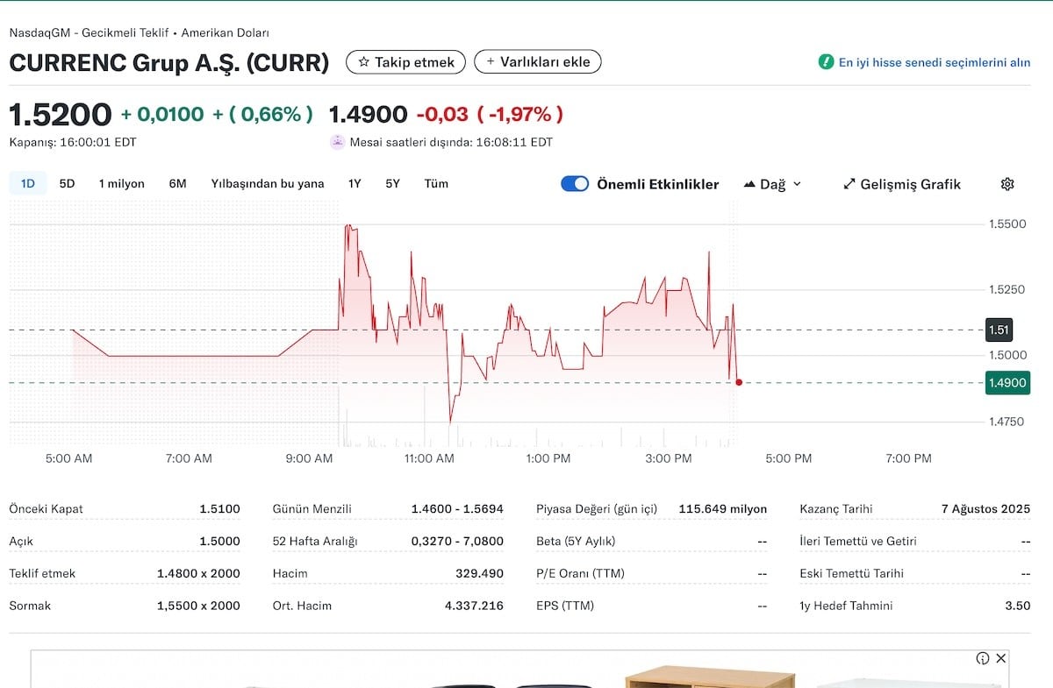Click the Teklif etmek value 1.4800 x 2000
The image size is (1053, 688).
pos(198,573)
